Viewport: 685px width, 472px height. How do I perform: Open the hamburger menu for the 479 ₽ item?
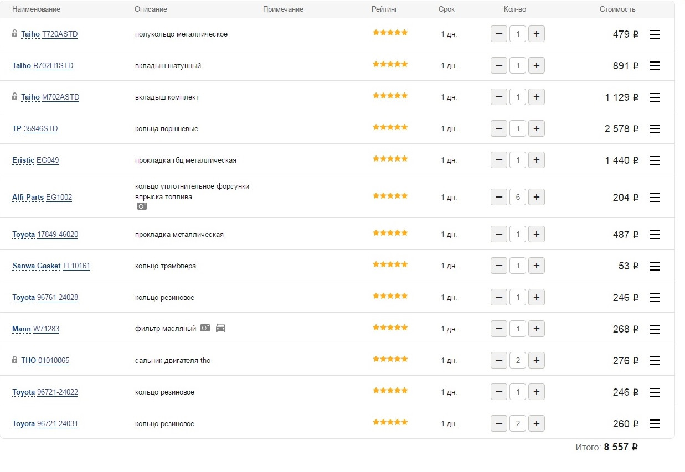point(654,34)
